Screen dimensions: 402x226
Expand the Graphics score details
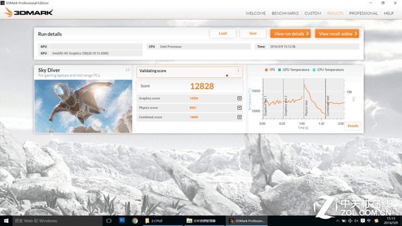[239, 99]
